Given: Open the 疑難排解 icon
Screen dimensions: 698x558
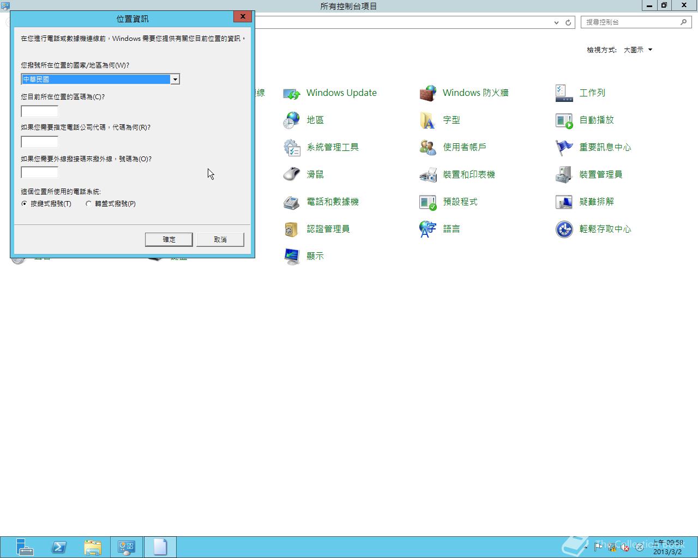Looking at the screenshot, I should coord(564,202).
